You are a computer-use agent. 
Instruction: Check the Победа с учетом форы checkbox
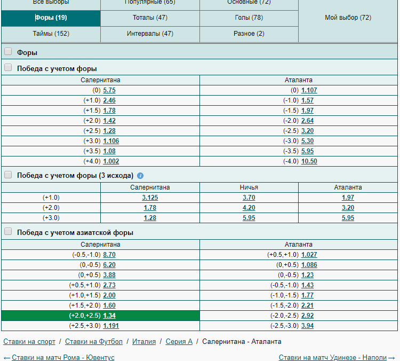click(8, 68)
